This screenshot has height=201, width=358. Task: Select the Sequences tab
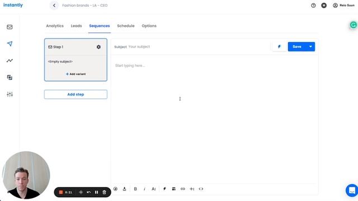(100, 26)
